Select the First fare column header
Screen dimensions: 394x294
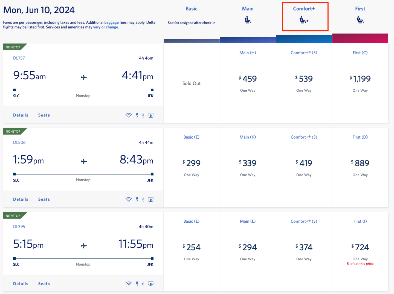point(360,9)
